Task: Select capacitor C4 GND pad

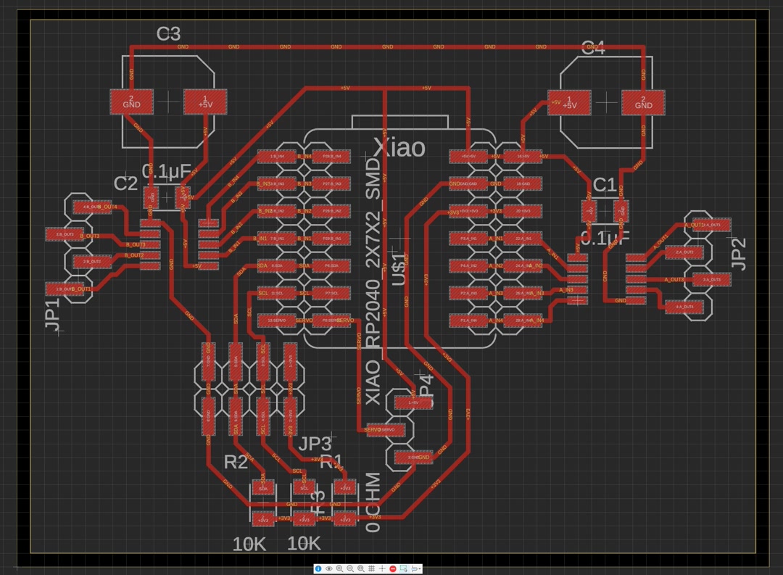Action: pyautogui.click(x=643, y=102)
